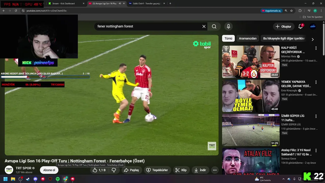The height and width of the screenshot is (183, 325).
Task: Click the Nottingham Forest match video player
Action: coord(111,95)
